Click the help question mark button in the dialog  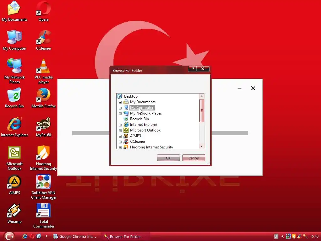[192, 69]
